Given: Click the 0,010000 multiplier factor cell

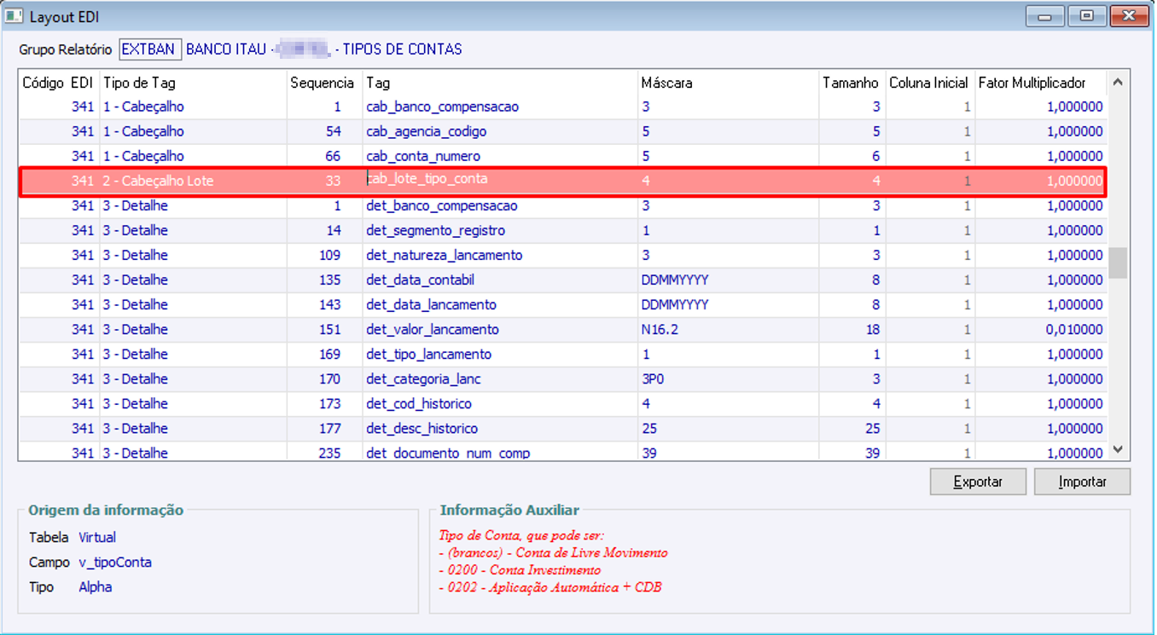Looking at the screenshot, I should (x=1041, y=329).
